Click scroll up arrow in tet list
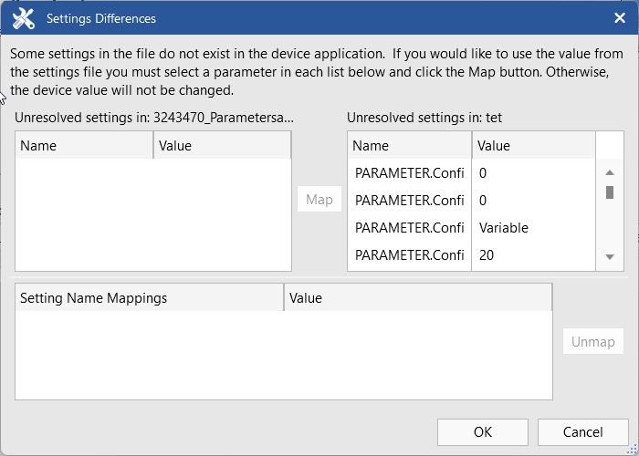Image resolution: width=639 pixels, height=456 pixels. point(609,172)
